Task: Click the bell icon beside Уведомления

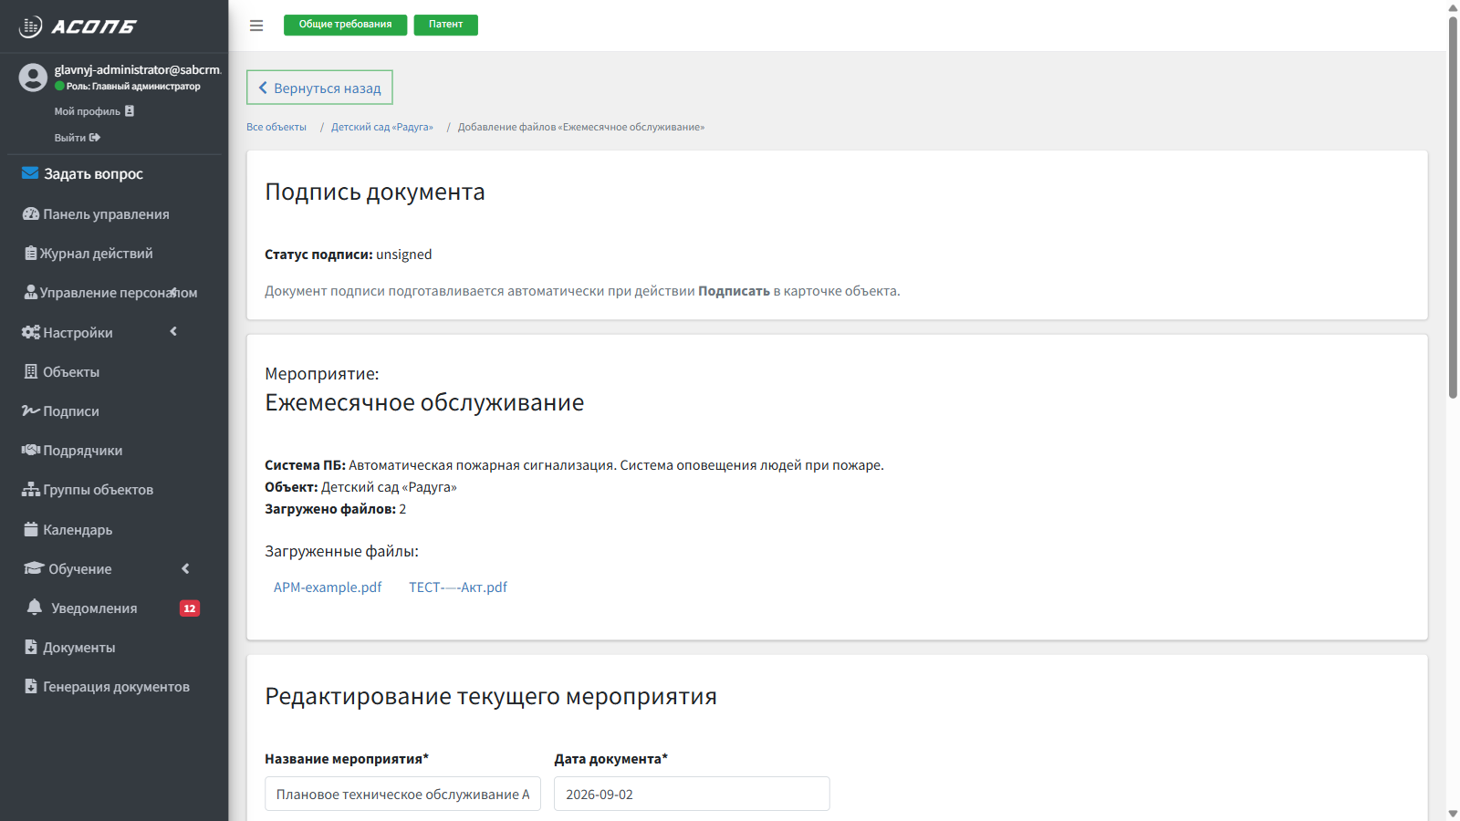Action: [35, 607]
